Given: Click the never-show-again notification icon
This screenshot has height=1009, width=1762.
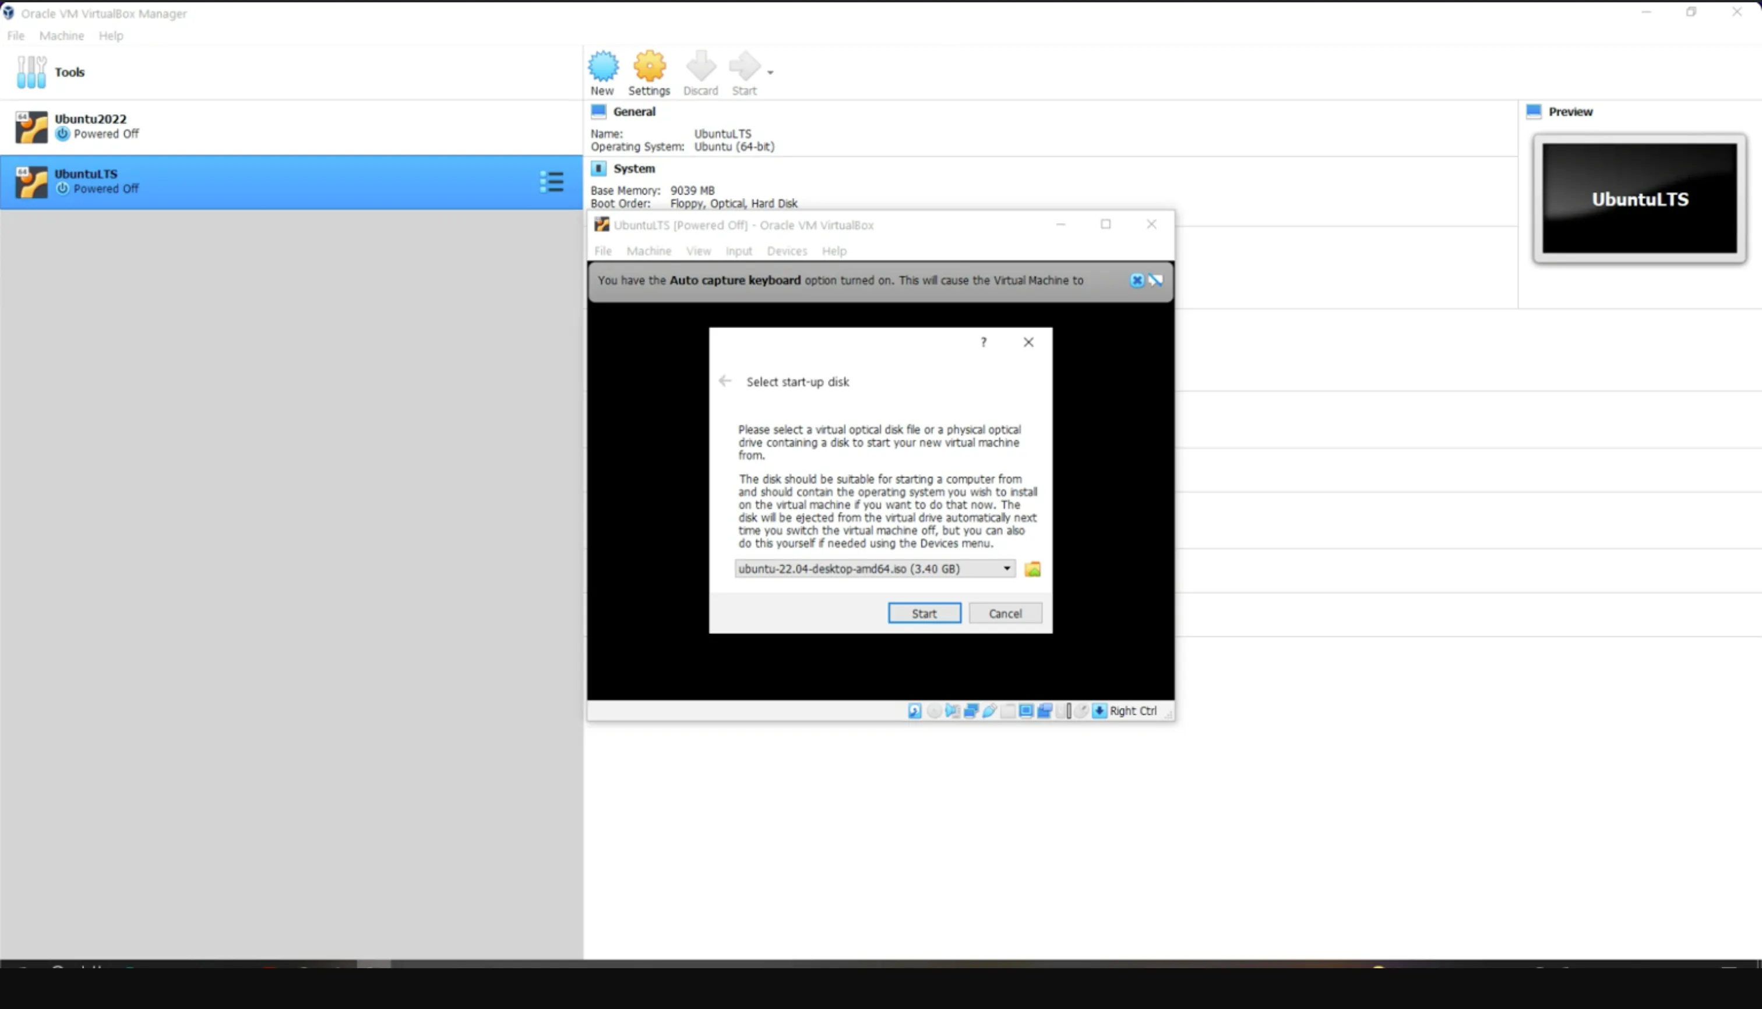Looking at the screenshot, I should [1155, 281].
